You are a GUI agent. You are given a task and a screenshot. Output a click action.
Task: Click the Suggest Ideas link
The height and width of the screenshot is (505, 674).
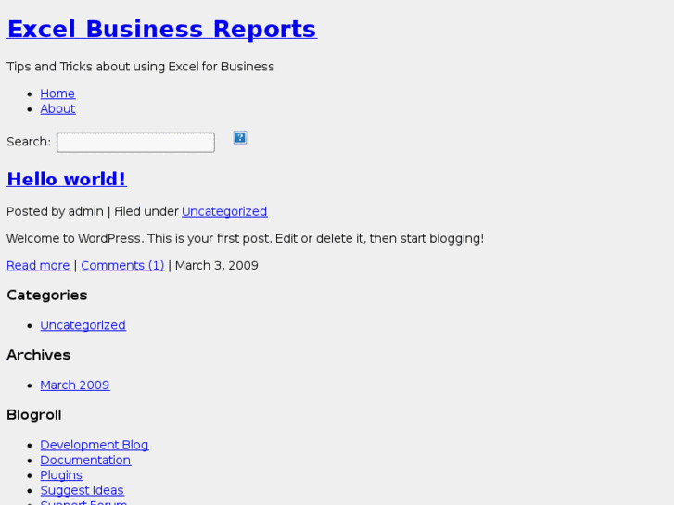(x=82, y=490)
